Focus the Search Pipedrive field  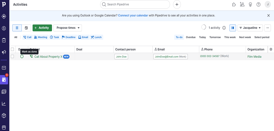click(x=135, y=4)
